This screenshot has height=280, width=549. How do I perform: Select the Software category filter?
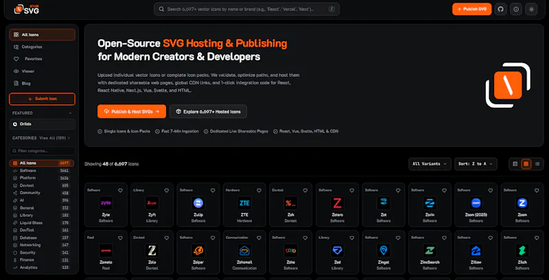41,171
